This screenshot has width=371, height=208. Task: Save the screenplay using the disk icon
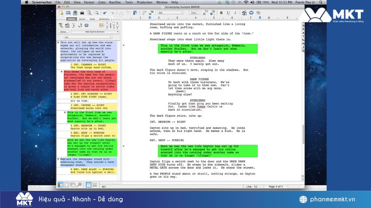pyautogui.click(x=75, y=13)
